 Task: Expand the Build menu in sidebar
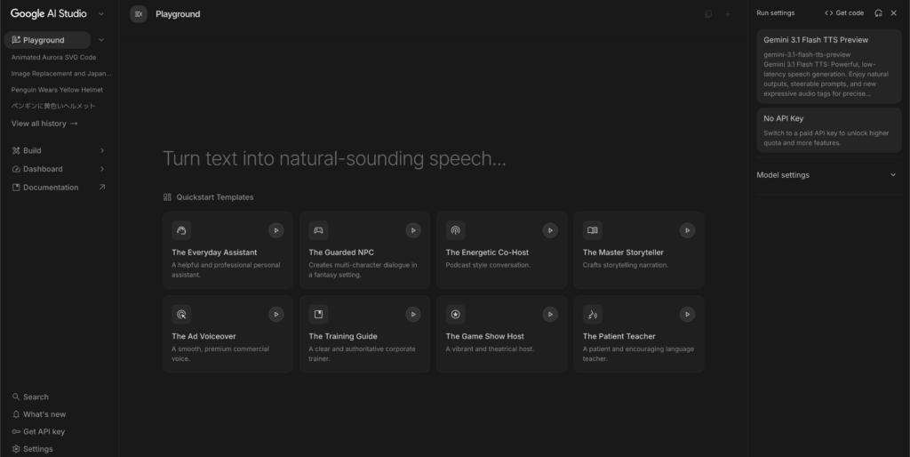pyautogui.click(x=101, y=150)
